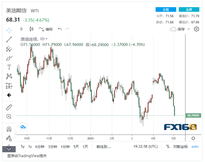Toggle percent scale with % button
The image size is (205, 162).
(x=168, y=147)
